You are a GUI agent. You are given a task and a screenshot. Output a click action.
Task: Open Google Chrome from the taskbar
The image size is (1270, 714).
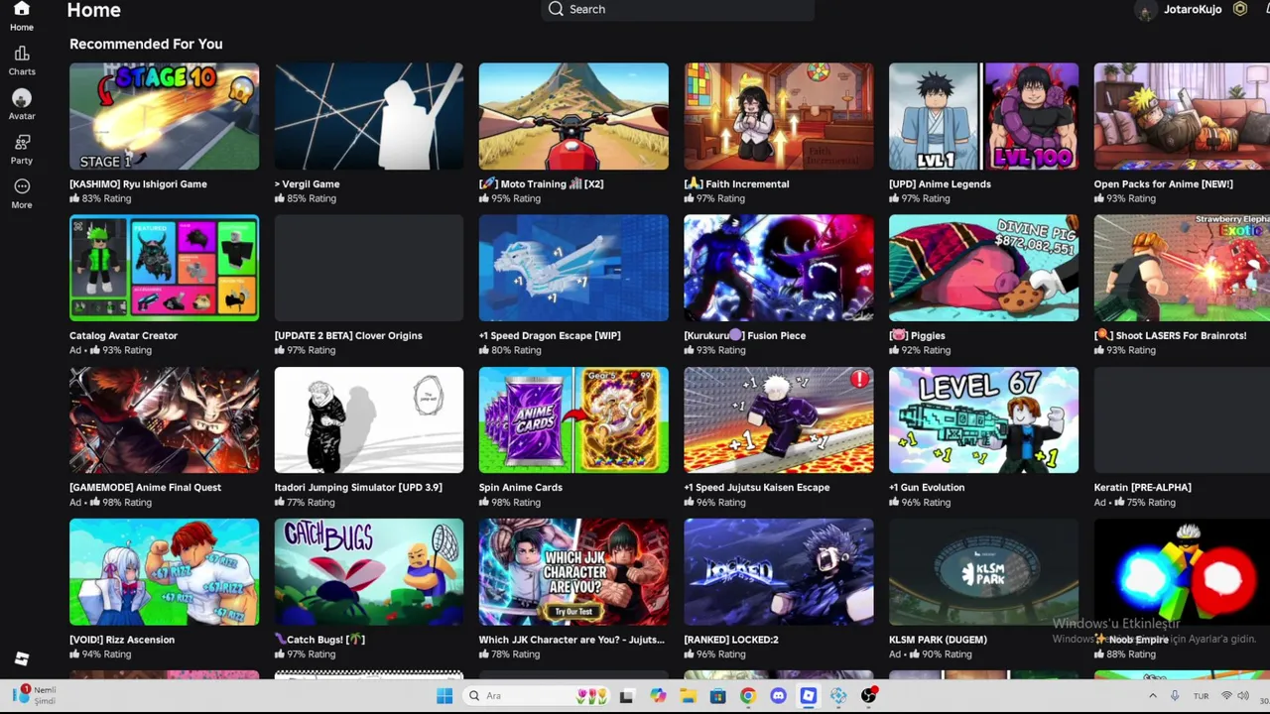(748, 696)
